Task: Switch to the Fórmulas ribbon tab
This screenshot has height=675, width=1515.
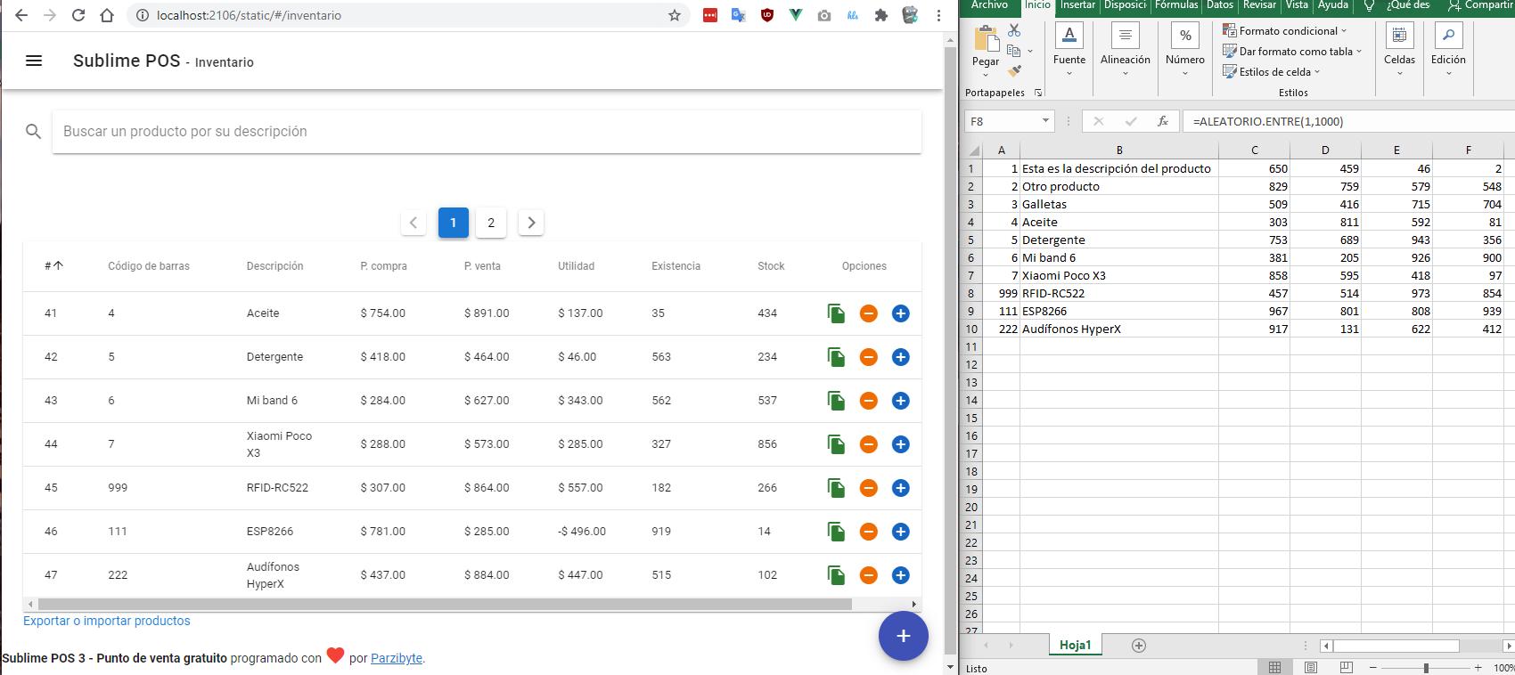Action: (1176, 5)
